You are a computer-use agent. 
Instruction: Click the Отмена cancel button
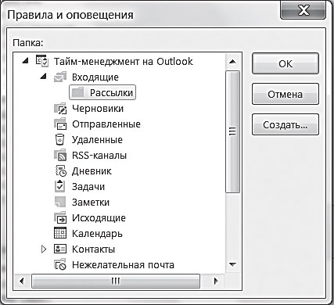[286, 94]
